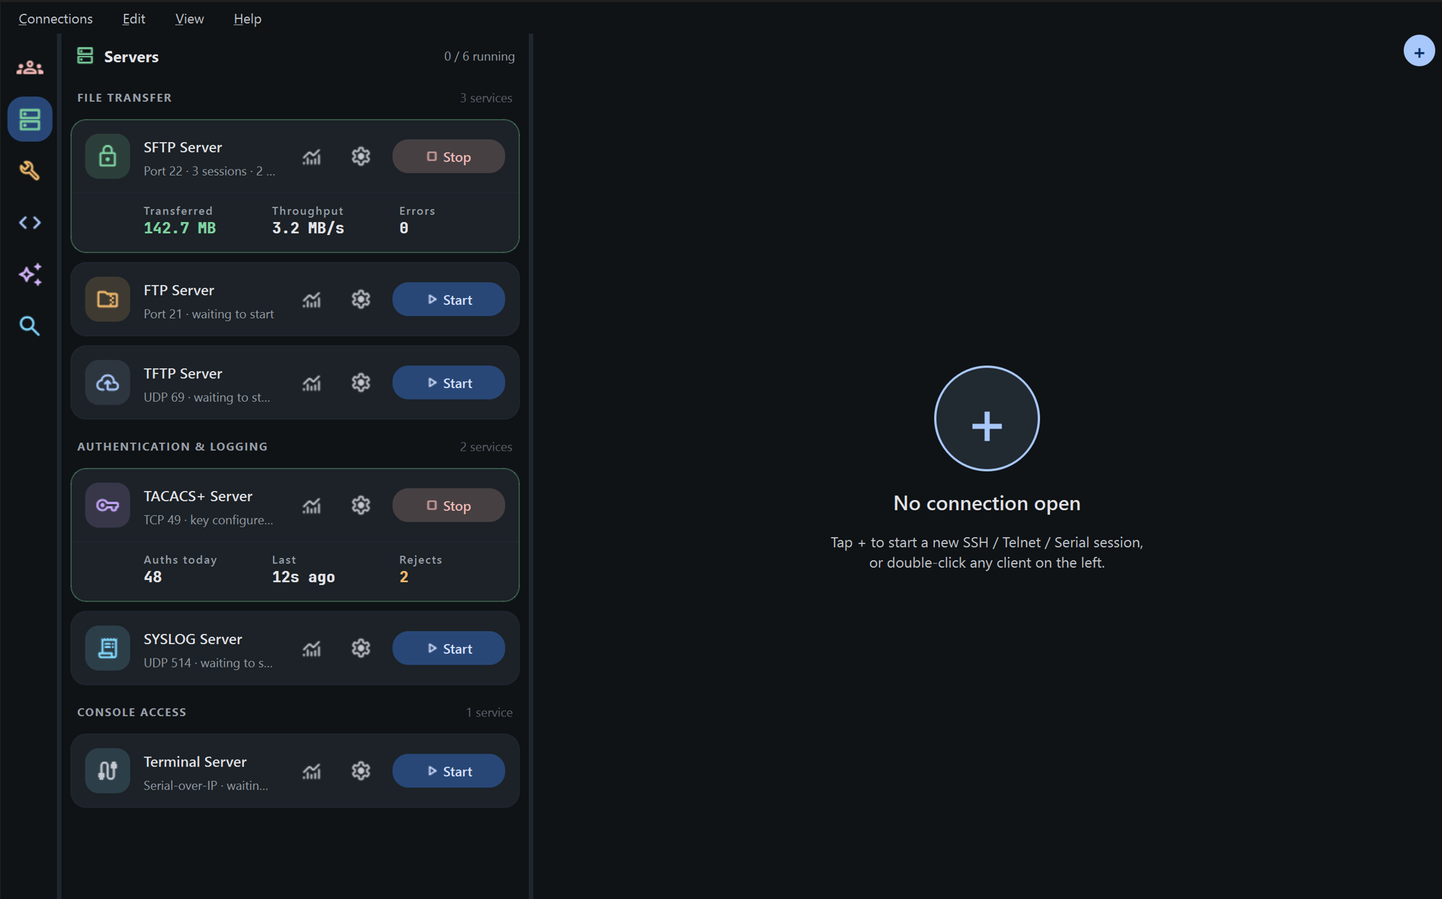Select the Servers sidebar icon

pyautogui.click(x=29, y=119)
